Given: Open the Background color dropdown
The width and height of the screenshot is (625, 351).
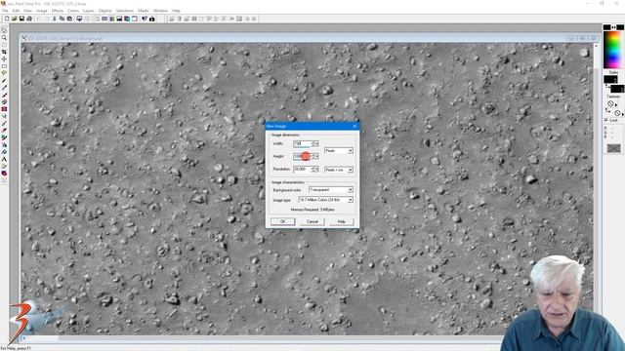Looking at the screenshot, I should pyautogui.click(x=331, y=190).
